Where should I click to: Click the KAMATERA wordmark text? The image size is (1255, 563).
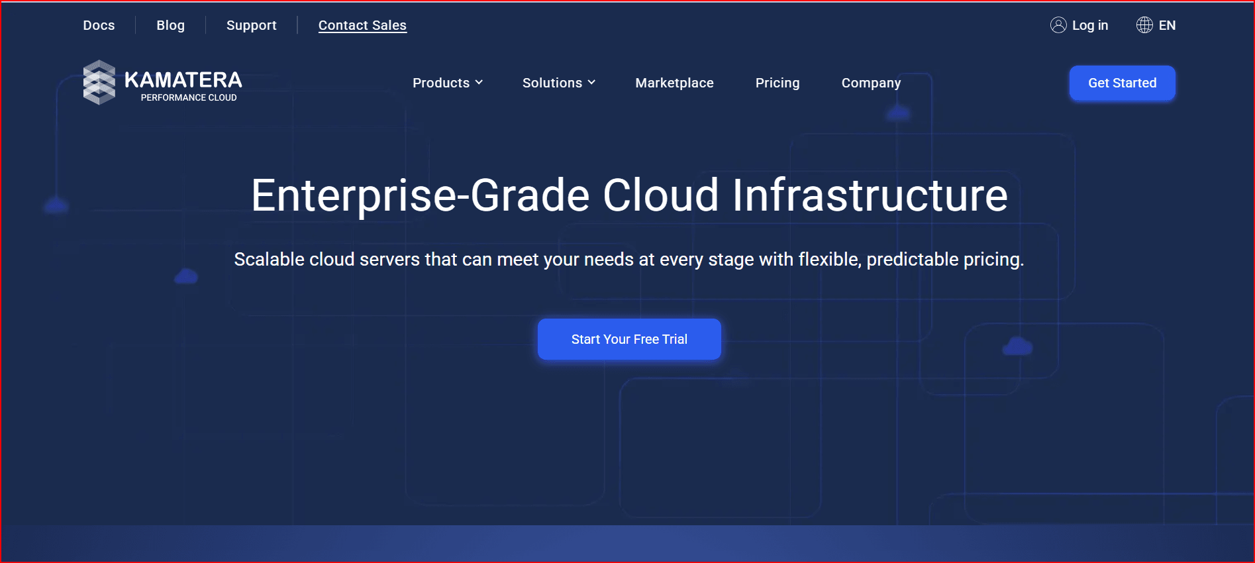(x=183, y=80)
